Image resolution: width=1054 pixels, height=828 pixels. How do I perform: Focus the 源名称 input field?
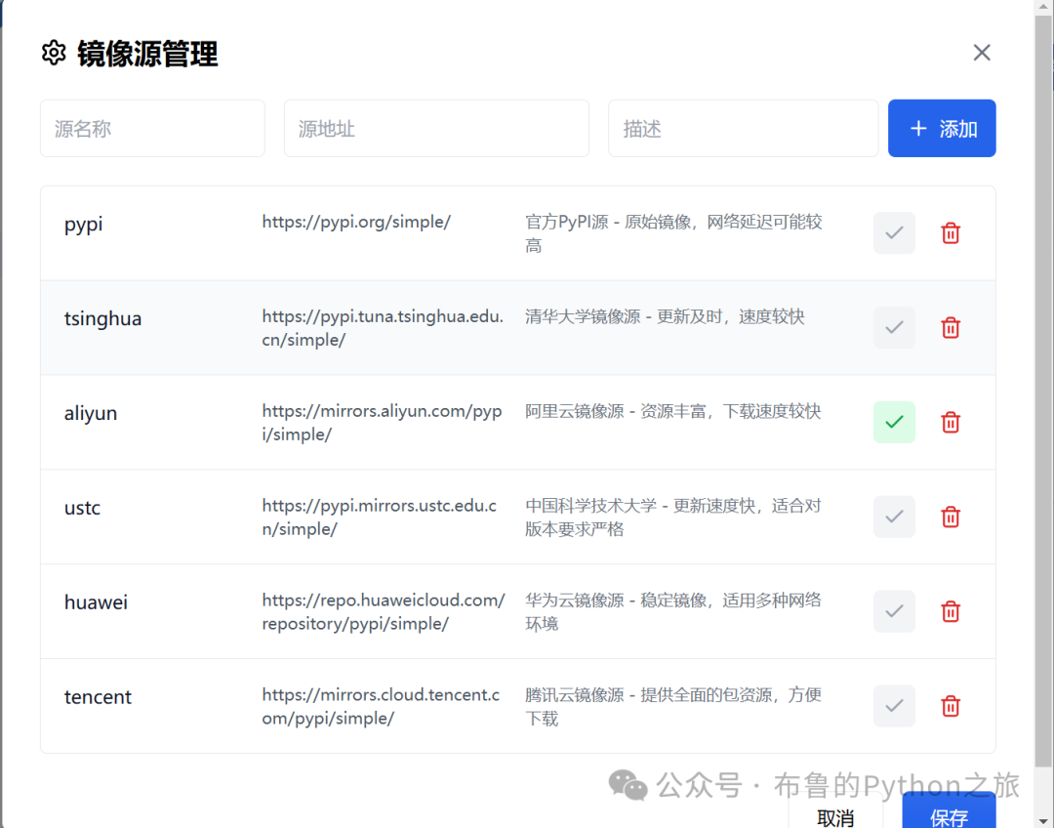tap(152, 129)
